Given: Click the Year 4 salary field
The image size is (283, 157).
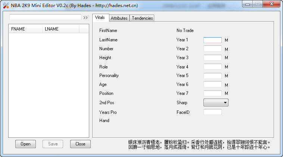Looking at the screenshot, I should click(212, 67).
